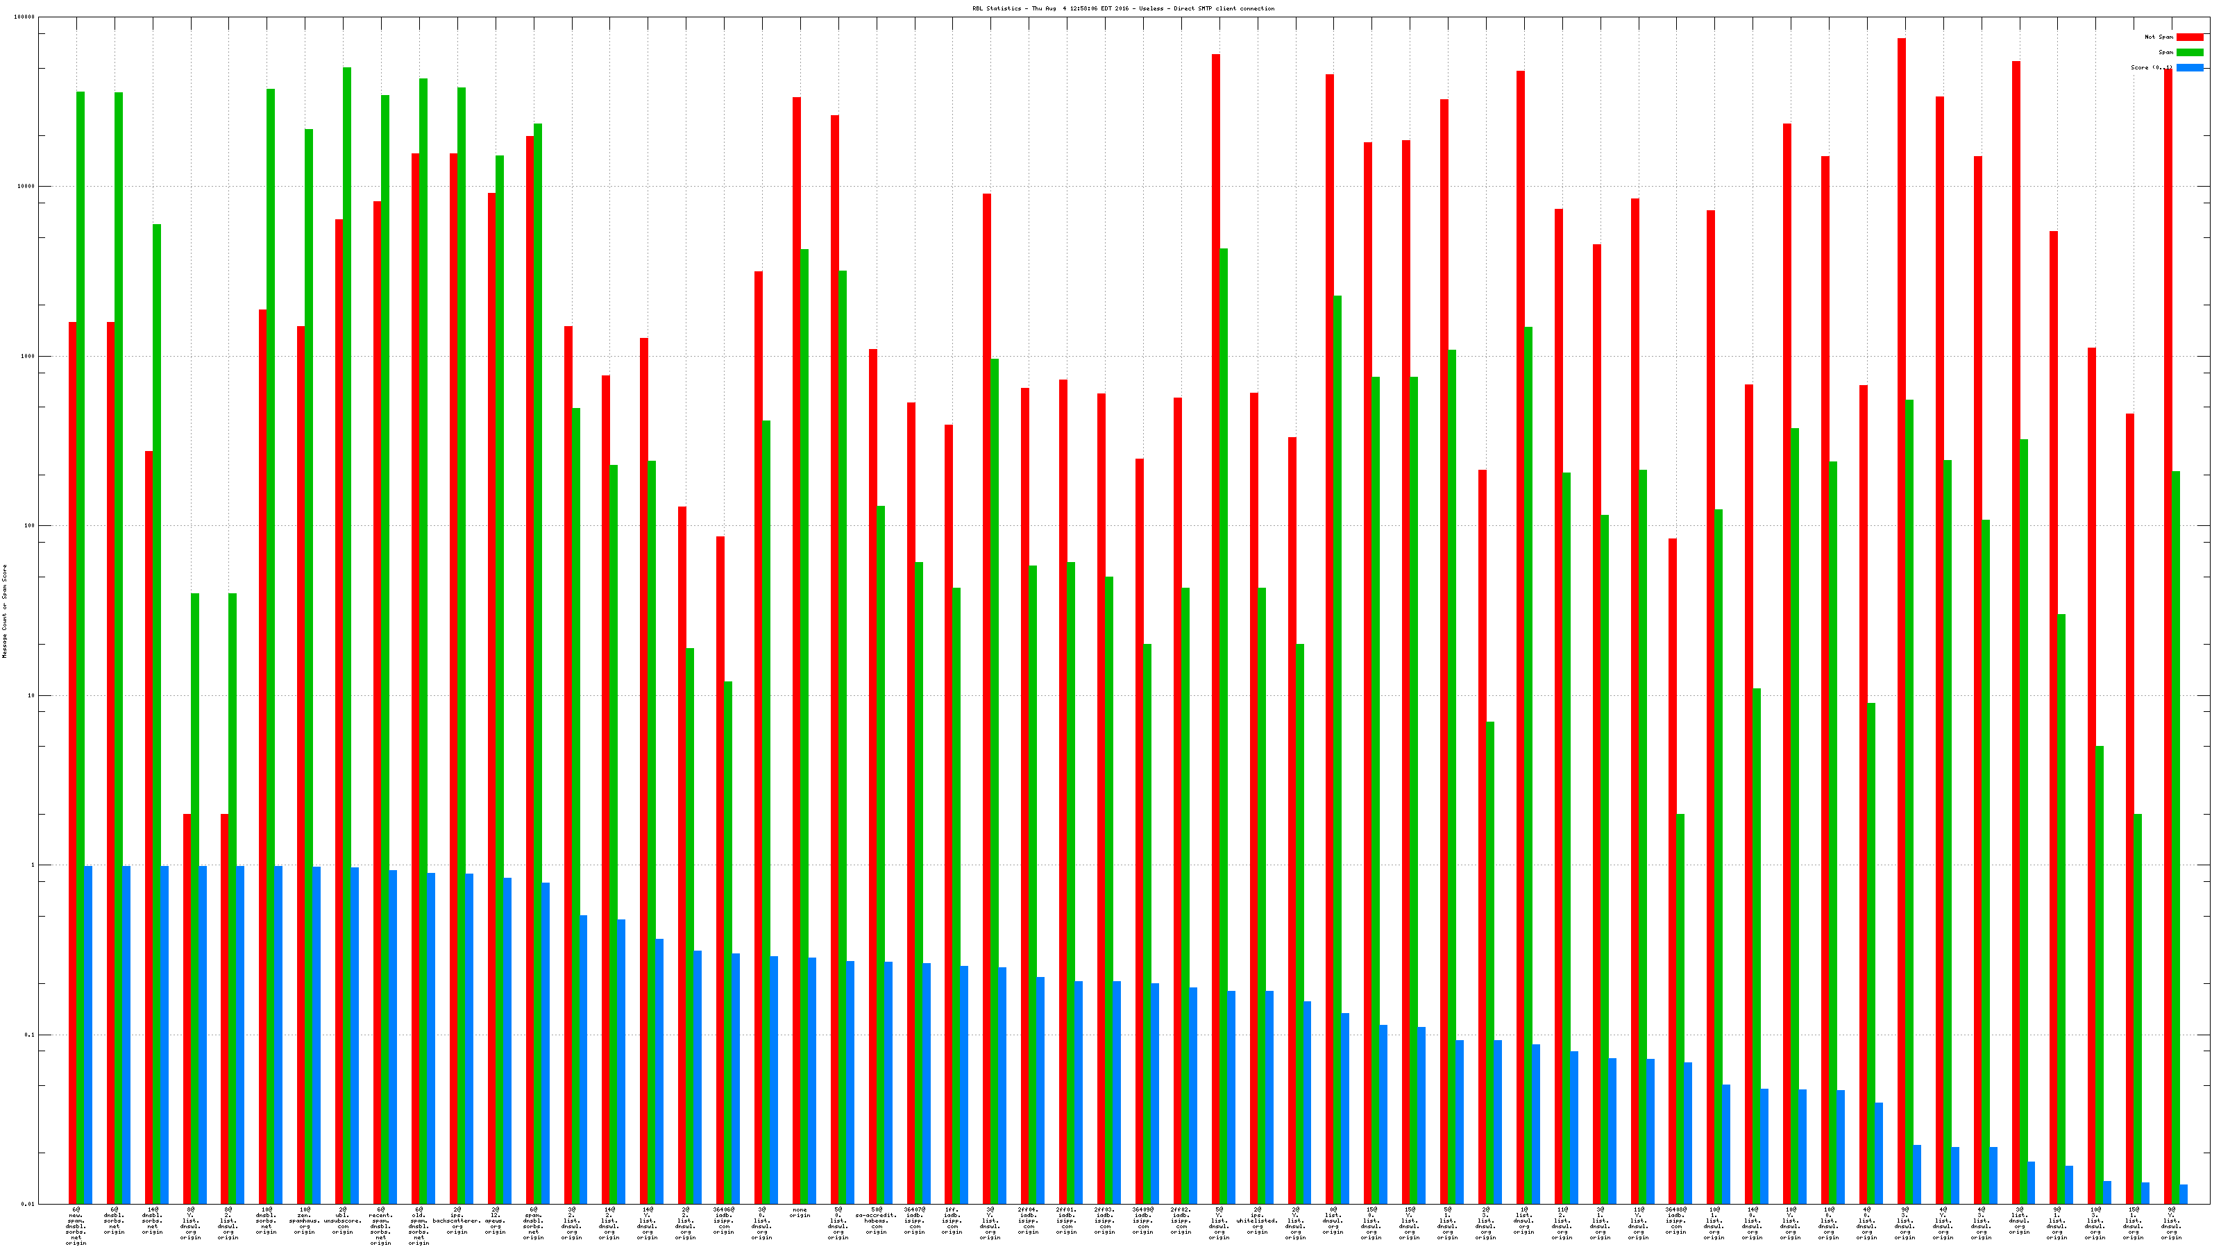
Task: Click the ips.whitelisted.org x-axis label
Action: tap(1257, 1221)
